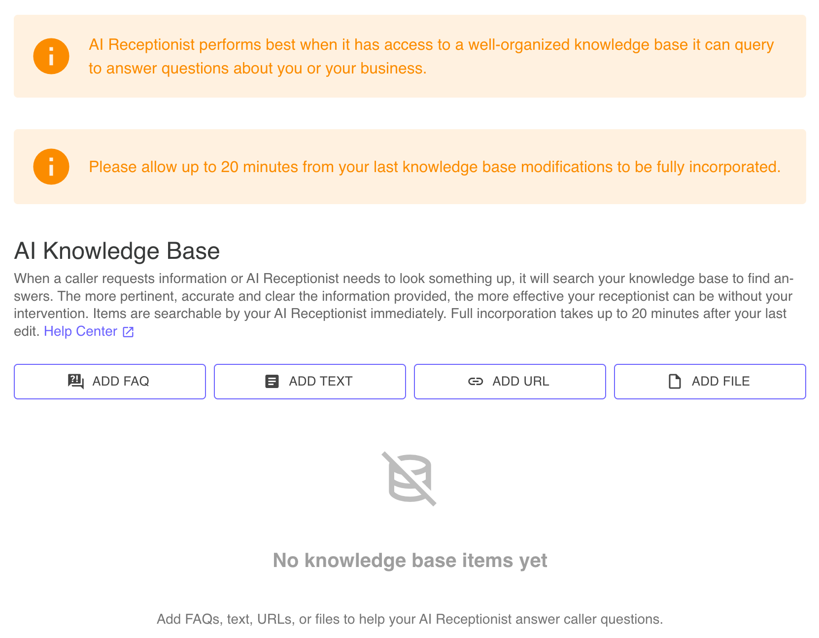Click the AI Knowledge Base heading

tap(117, 250)
